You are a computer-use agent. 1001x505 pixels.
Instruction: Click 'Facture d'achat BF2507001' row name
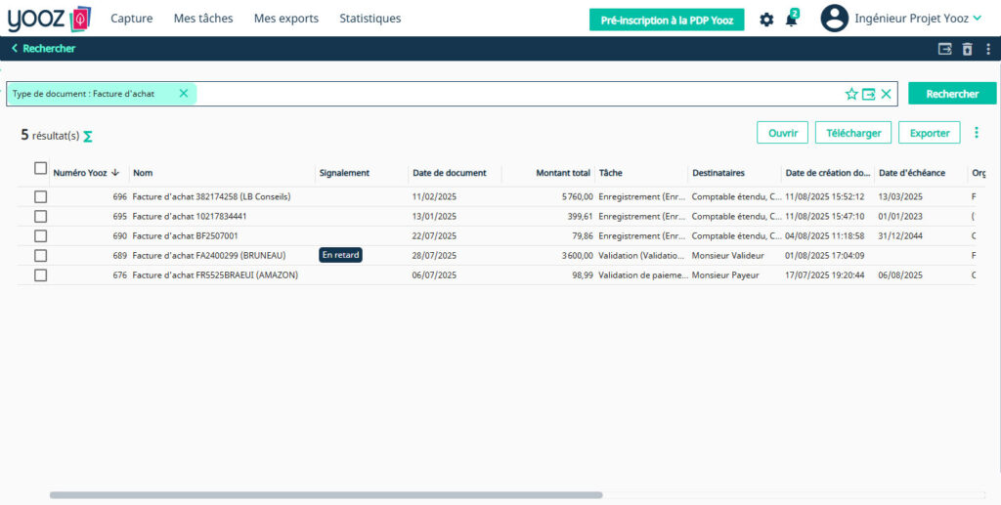[185, 236]
